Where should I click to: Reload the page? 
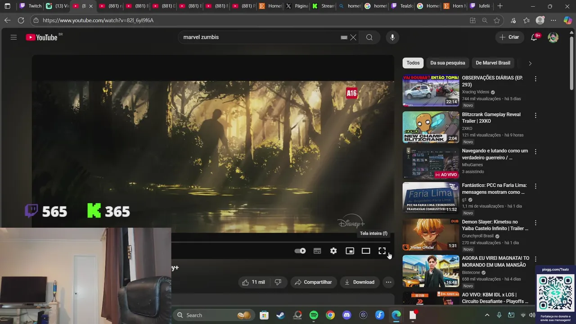21,20
